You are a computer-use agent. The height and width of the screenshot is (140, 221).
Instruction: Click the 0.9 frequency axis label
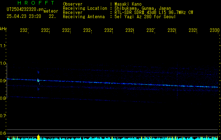click(x=3, y=81)
